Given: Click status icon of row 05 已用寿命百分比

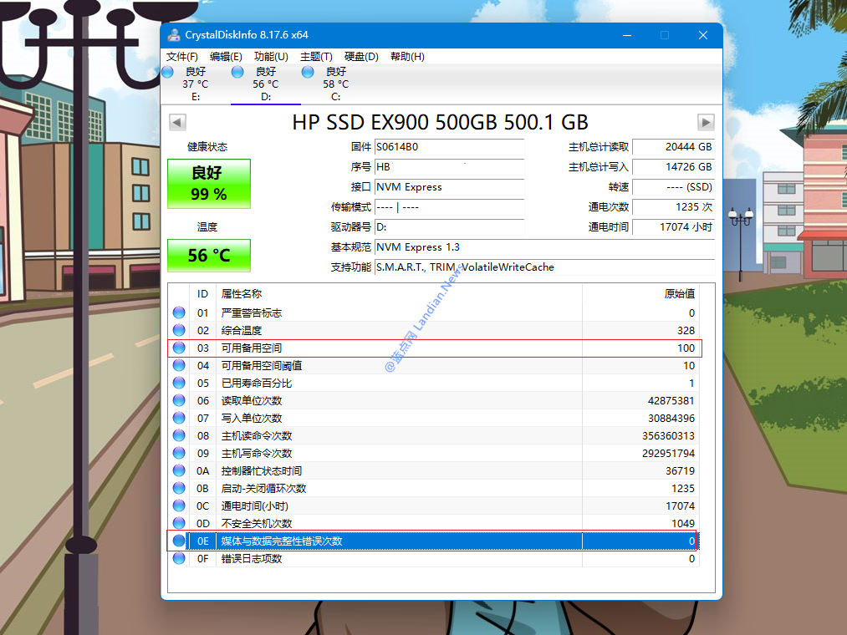Looking at the screenshot, I should pos(179,383).
